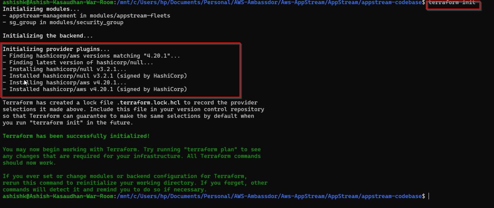Click the 'should now work.' line
The image size is (494, 208).
[29, 163]
